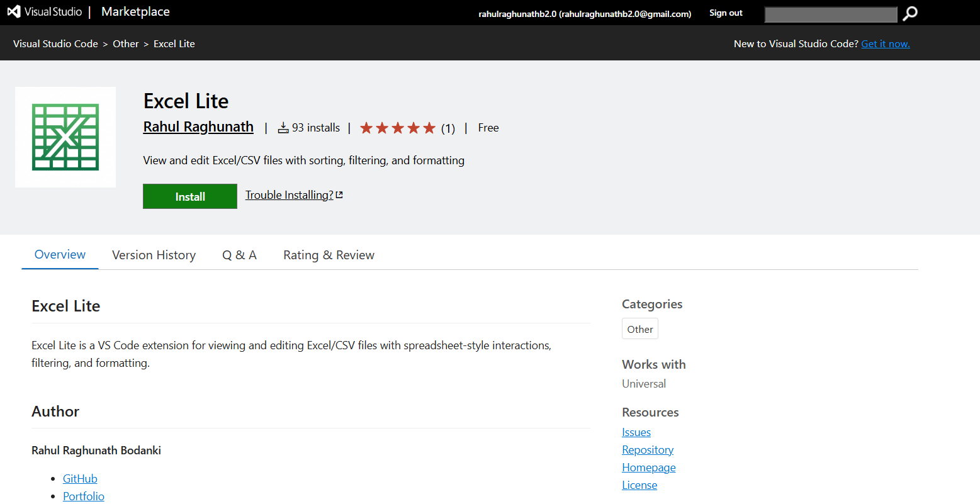Screen dimensions: 980x504
Task: Click the installs download icon
Action: click(283, 128)
